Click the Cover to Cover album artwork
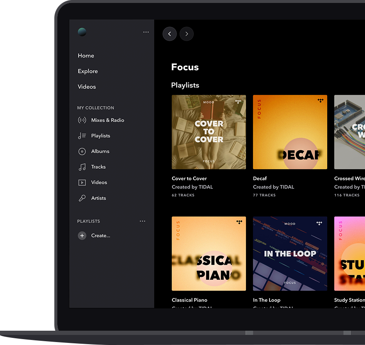 click(209, 132)
